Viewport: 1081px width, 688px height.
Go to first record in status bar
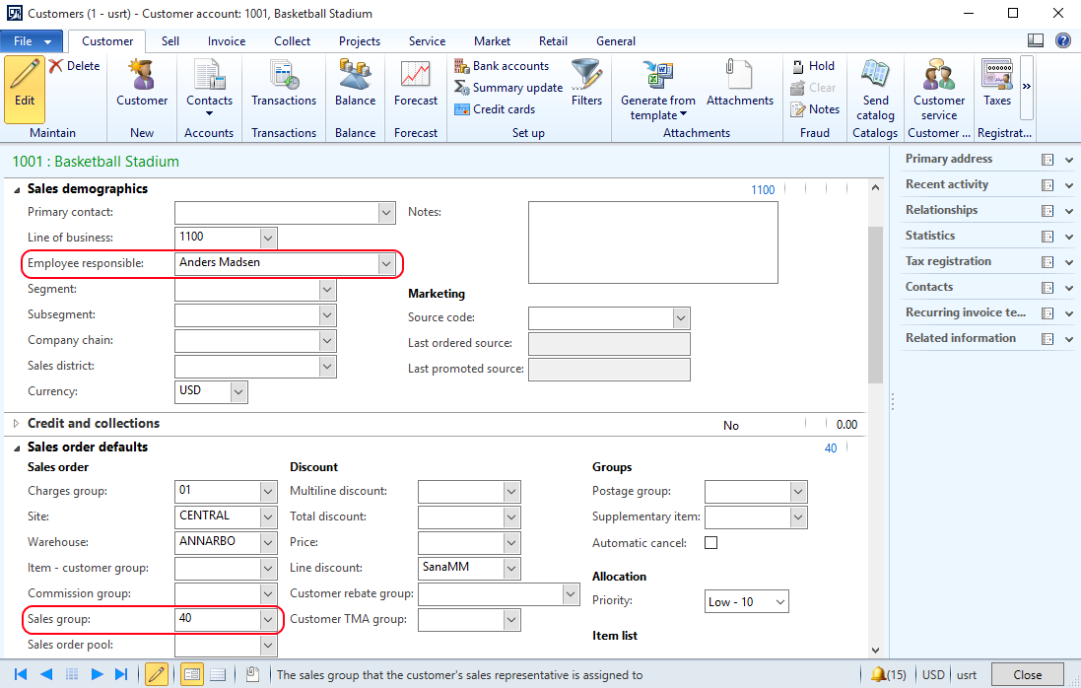pos(21,674)
